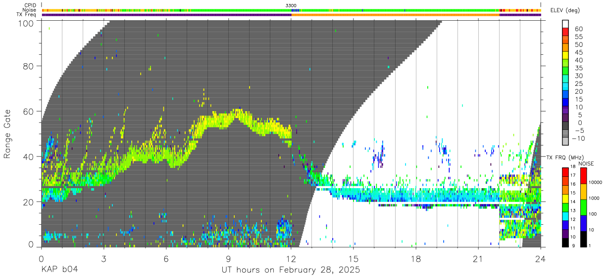
Task: Click the red 17–18 MHz segment of the TX FRQ color bar
Action: pyautogui.click(x=565, y=172)
